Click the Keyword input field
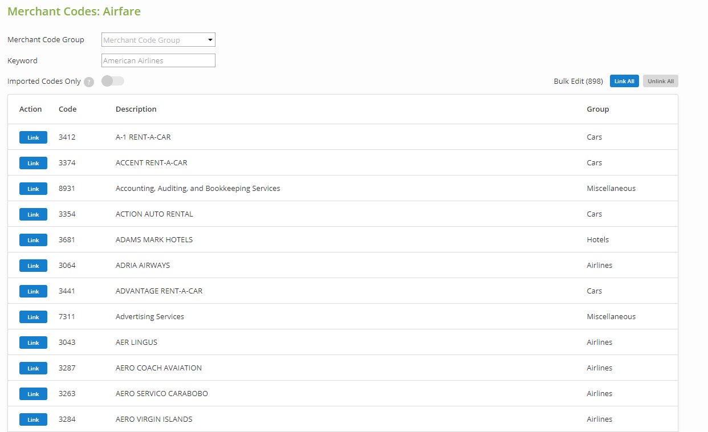Viewport: 708px width, 432px height. (x=158, y=60)
